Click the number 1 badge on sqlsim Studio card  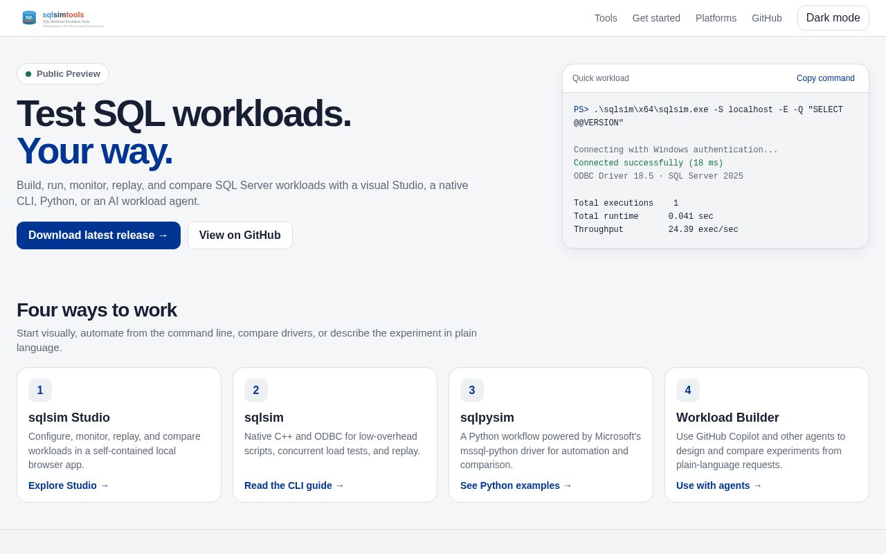(x=40, y=391)
